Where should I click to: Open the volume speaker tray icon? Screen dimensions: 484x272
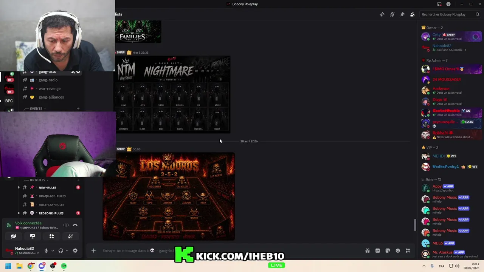pyautogui.click(x=458, y=266)
